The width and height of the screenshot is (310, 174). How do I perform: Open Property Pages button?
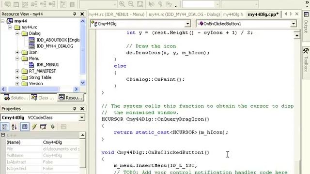click(63, 127)
